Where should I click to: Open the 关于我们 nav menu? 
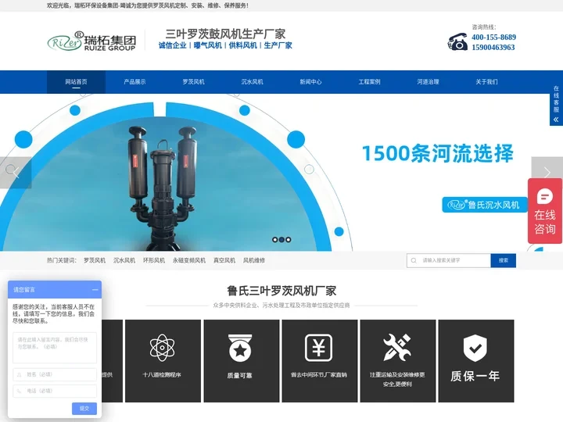click(486, 82)
